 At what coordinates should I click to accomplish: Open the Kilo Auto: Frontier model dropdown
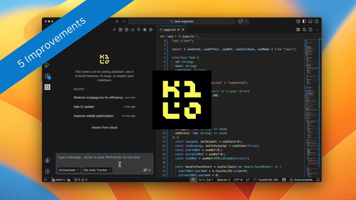tap(97, 170)
